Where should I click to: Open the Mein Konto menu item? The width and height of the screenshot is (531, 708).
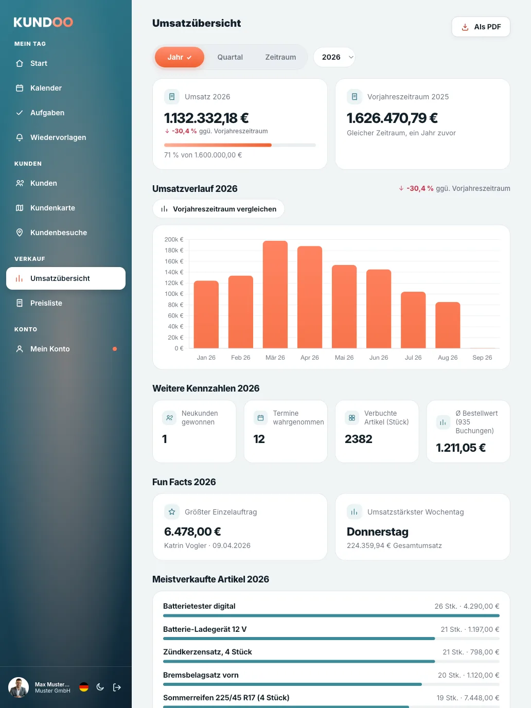[x=66, y=349]
